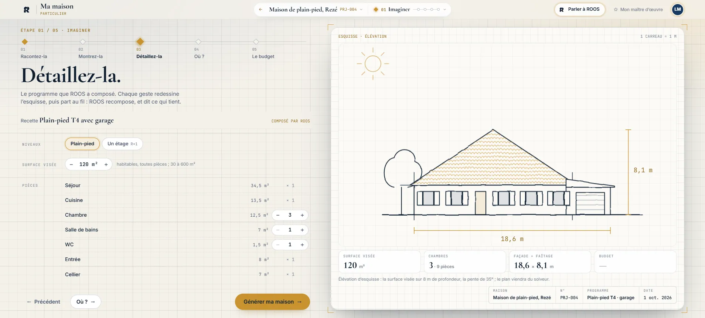Click the step 05 diamond marker
This screenshot has height=318, width=705.
[x=256, y=42]
